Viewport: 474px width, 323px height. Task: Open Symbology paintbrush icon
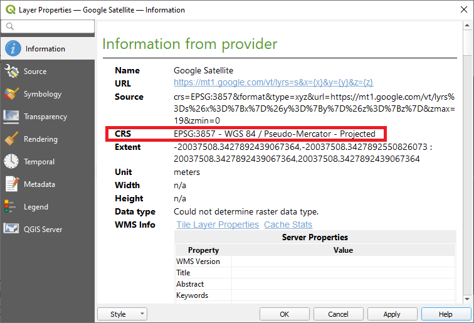click(12, 93)
